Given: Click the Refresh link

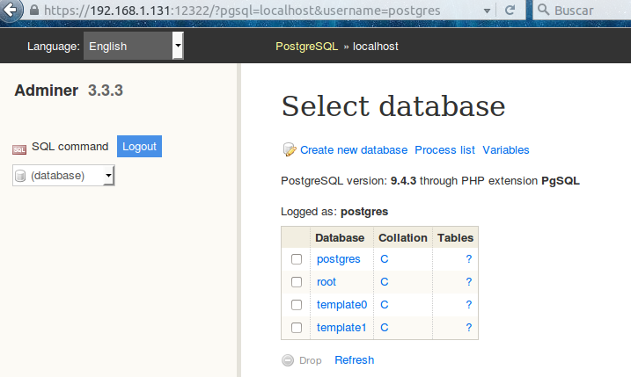Looking at the screenshot, I should click(354, 360).
